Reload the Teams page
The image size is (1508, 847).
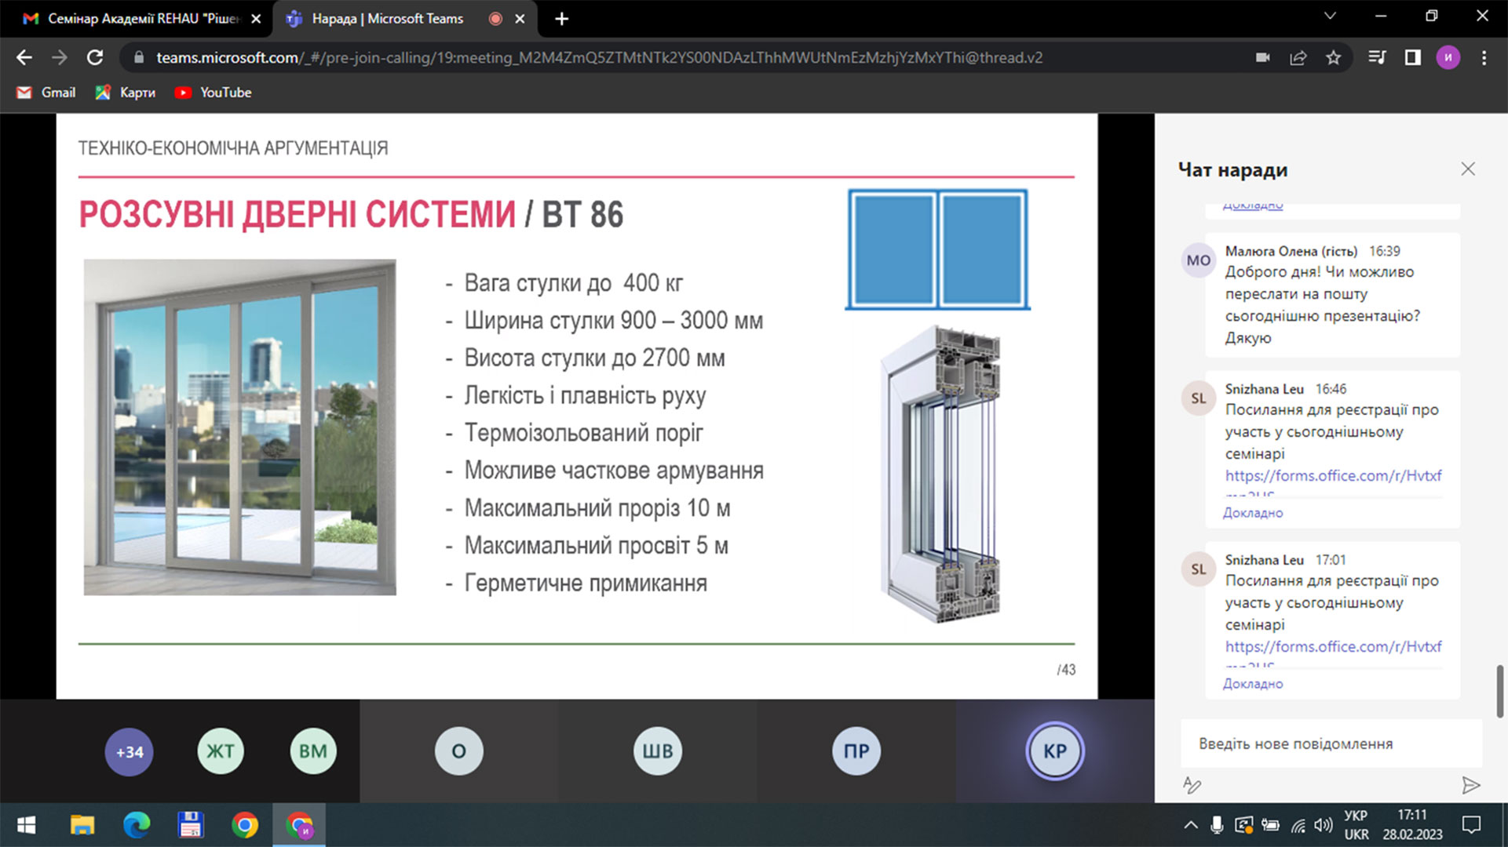(x=95, y=57)
